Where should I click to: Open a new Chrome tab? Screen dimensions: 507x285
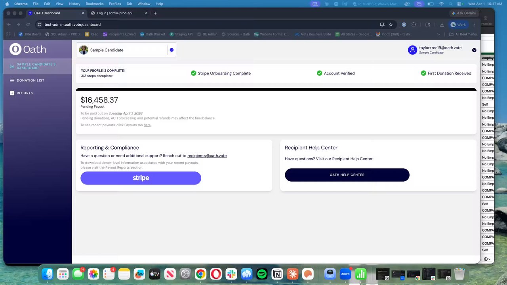coord(155,13)
